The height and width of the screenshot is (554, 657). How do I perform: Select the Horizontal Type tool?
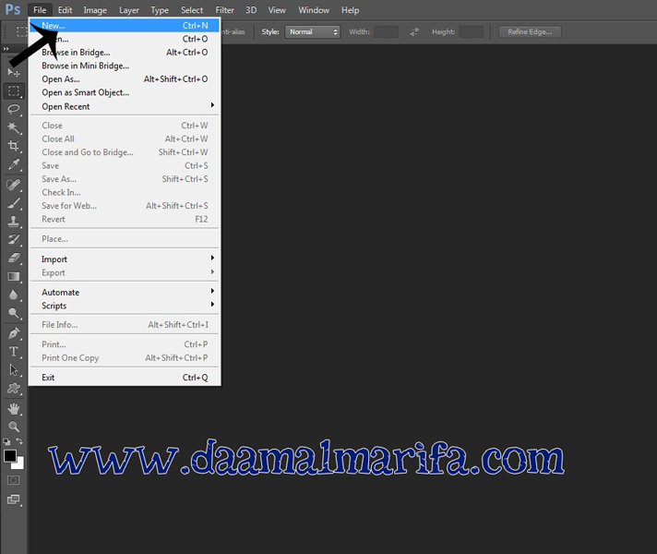[x=14, y=352]
